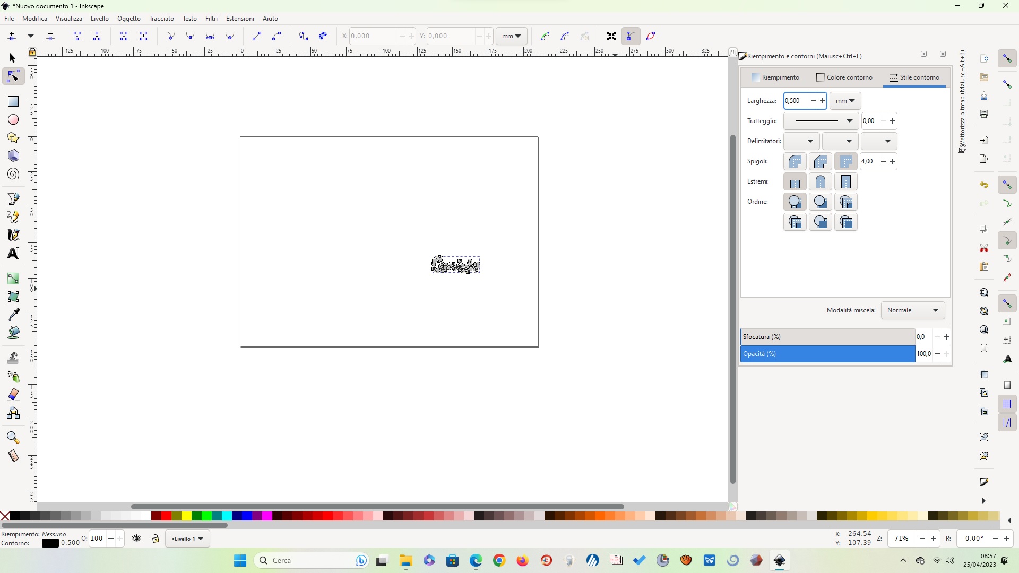This screenshot has height=573, width=1019.
Task: Select the Star and polygon tool
Action: (x=13, y=138)
